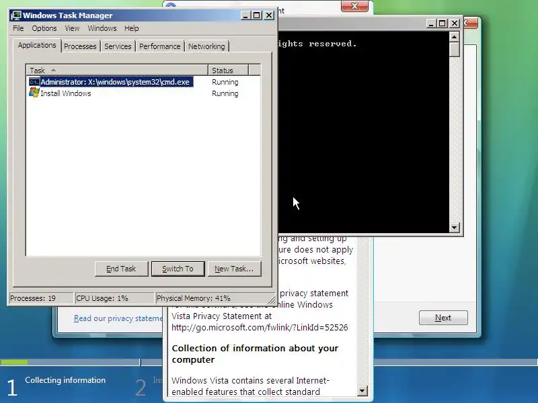Close the Windows Task Manager window
Viewport: 538px width, 403px height.
point(269,15)
